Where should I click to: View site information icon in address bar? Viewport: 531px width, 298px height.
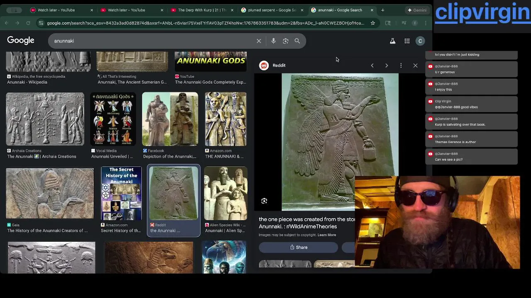[x=41, y=23]
